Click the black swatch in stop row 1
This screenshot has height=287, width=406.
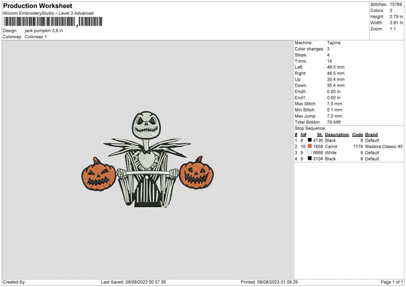click(309, 140)
